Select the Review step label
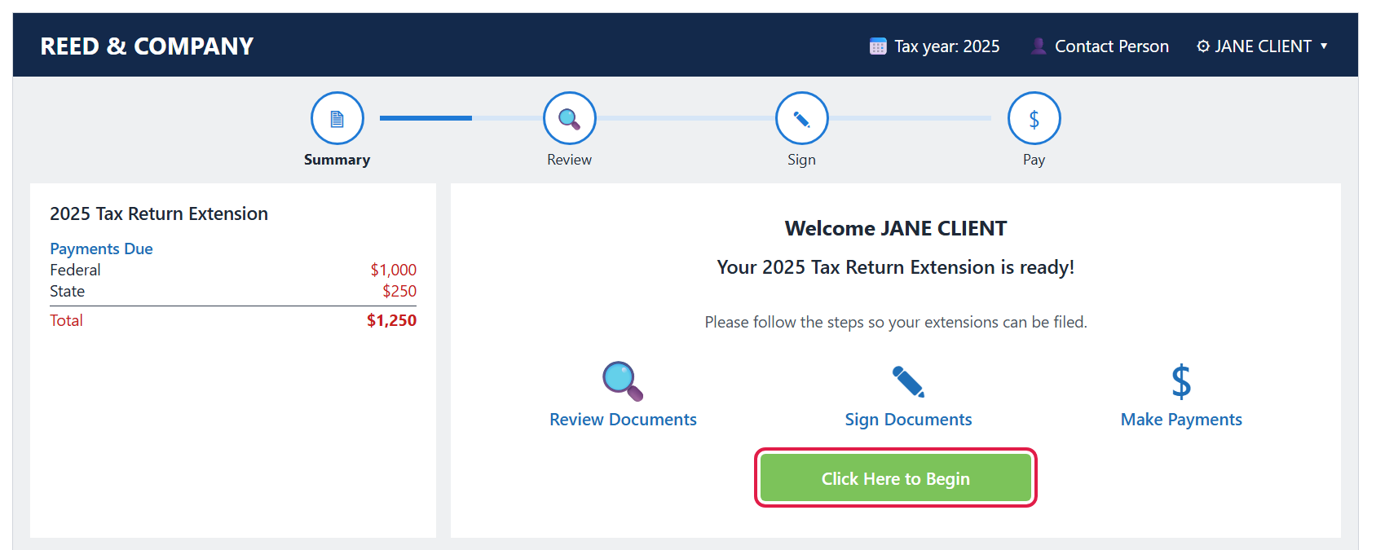The image size is (1376, 550). click(569, 160)
